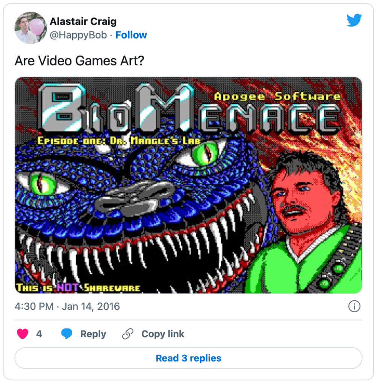Click the @HappyBob handle

pos(78,35)
